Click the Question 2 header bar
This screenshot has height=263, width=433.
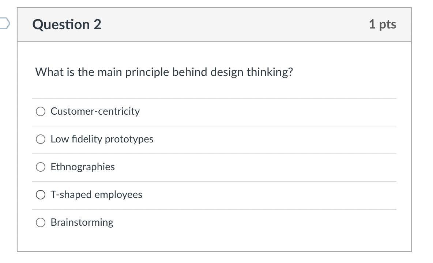coord(219,24)
